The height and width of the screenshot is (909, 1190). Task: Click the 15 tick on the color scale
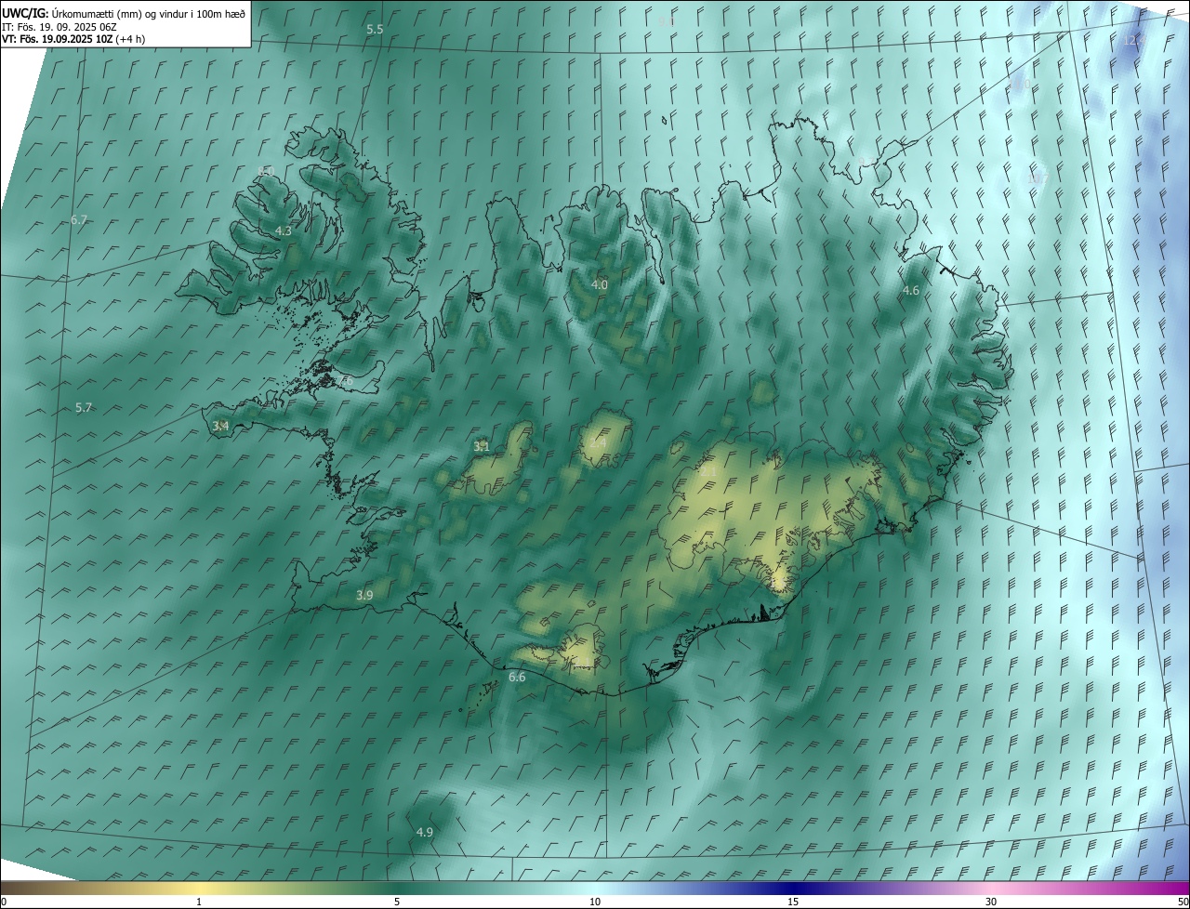(x=793, y=902)
